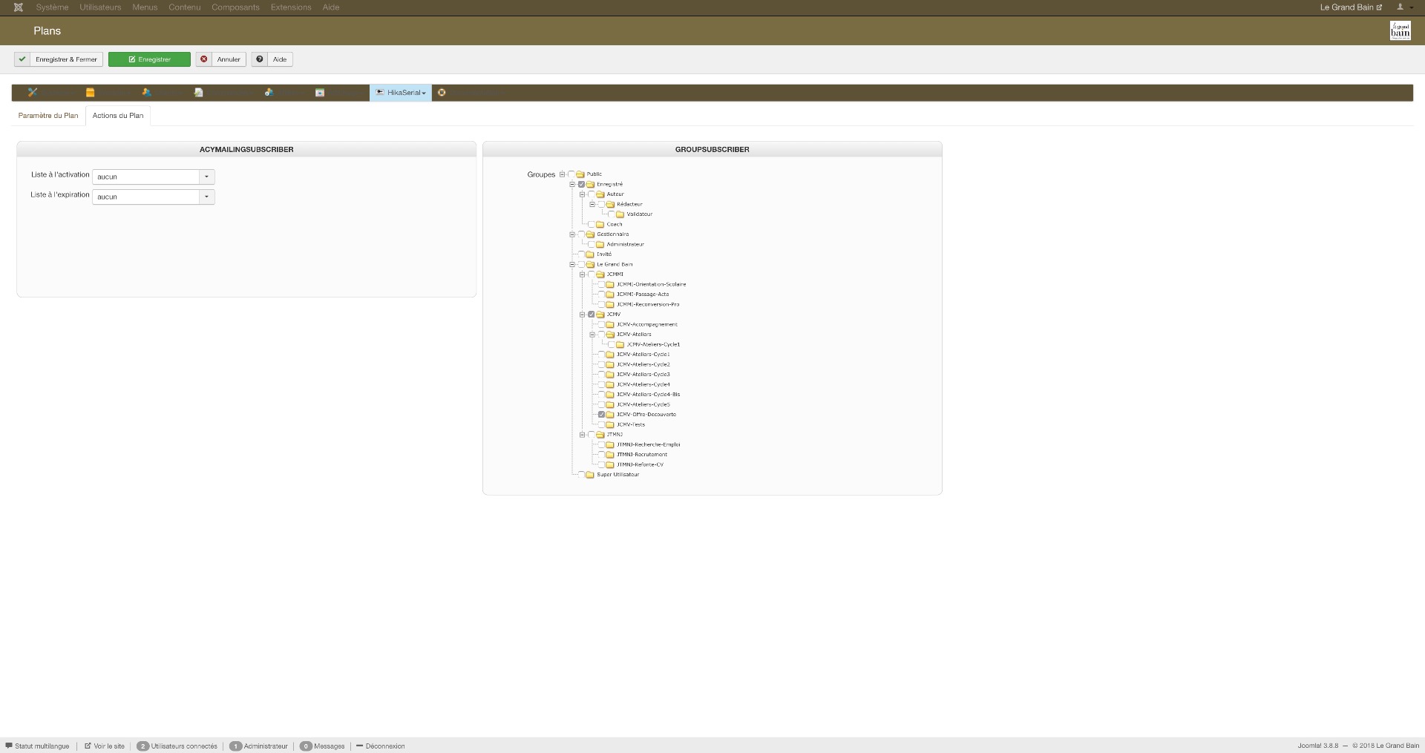Click the Coach folder icon

click(x=600, y=224)
